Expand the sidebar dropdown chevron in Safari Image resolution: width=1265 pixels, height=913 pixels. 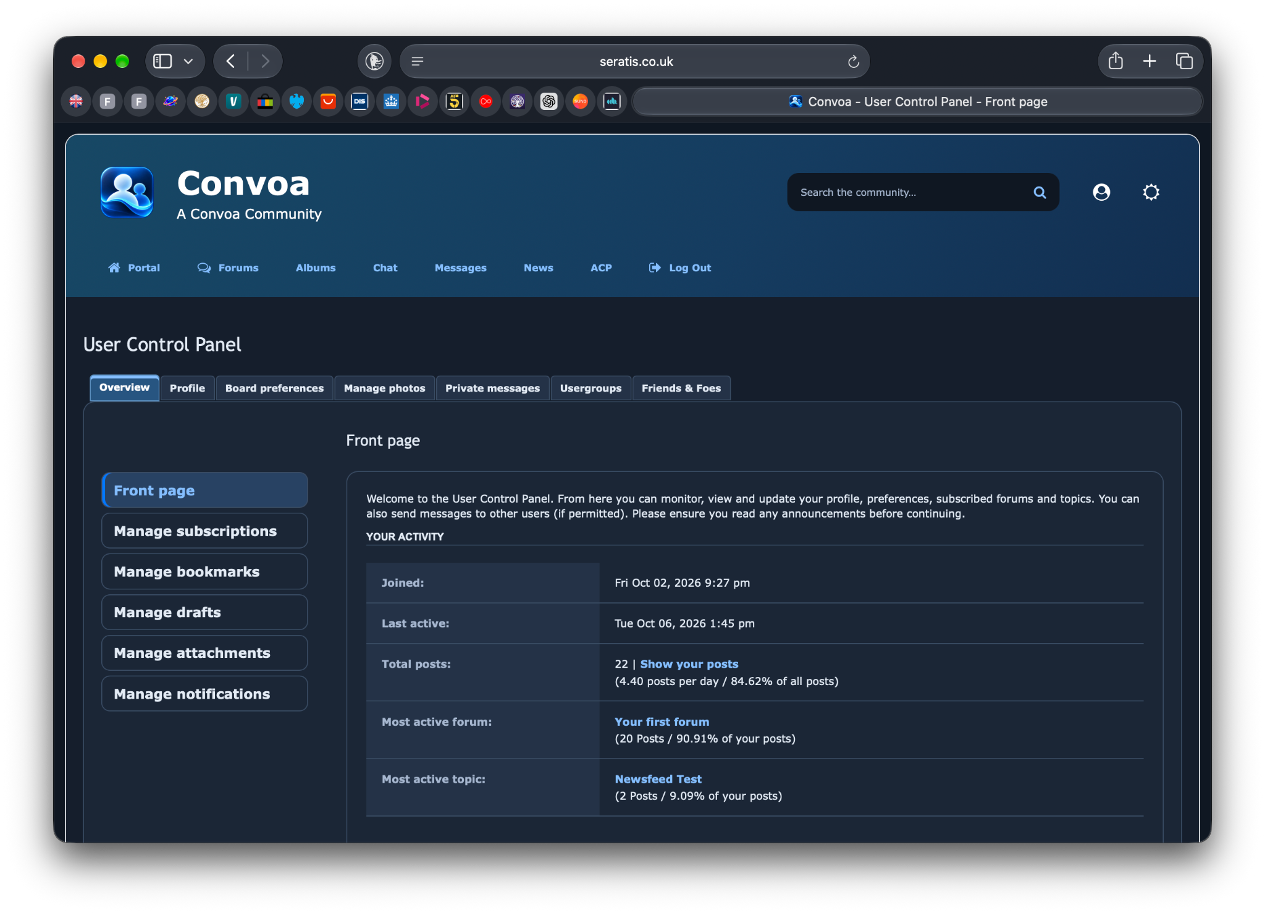(x=188, y=61)
